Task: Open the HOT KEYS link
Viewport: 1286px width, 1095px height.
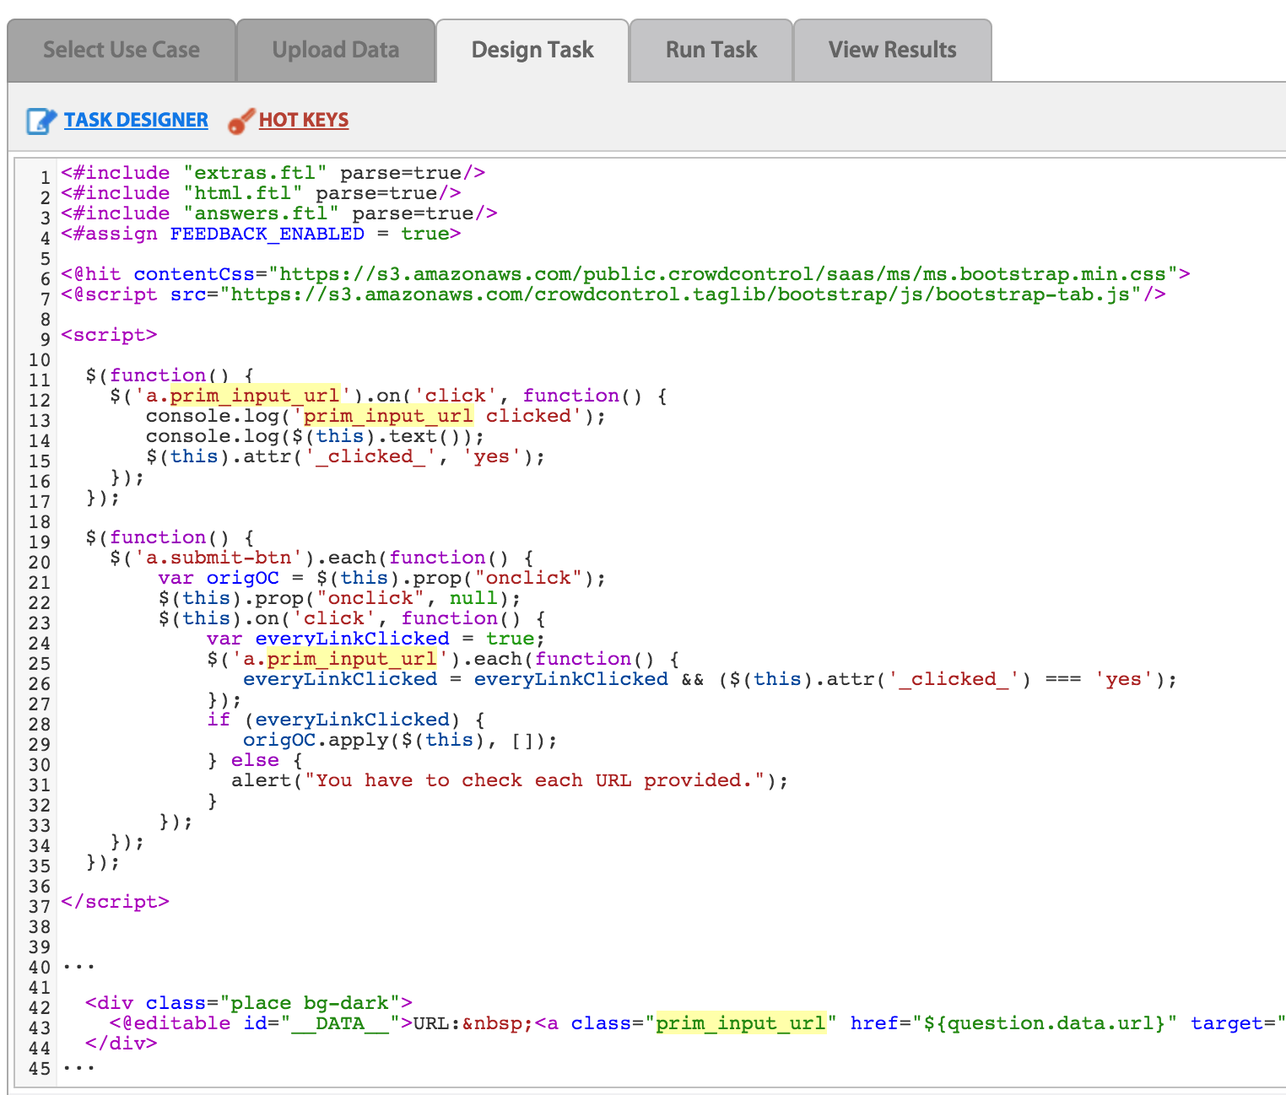Action: (x=304, y=120)
